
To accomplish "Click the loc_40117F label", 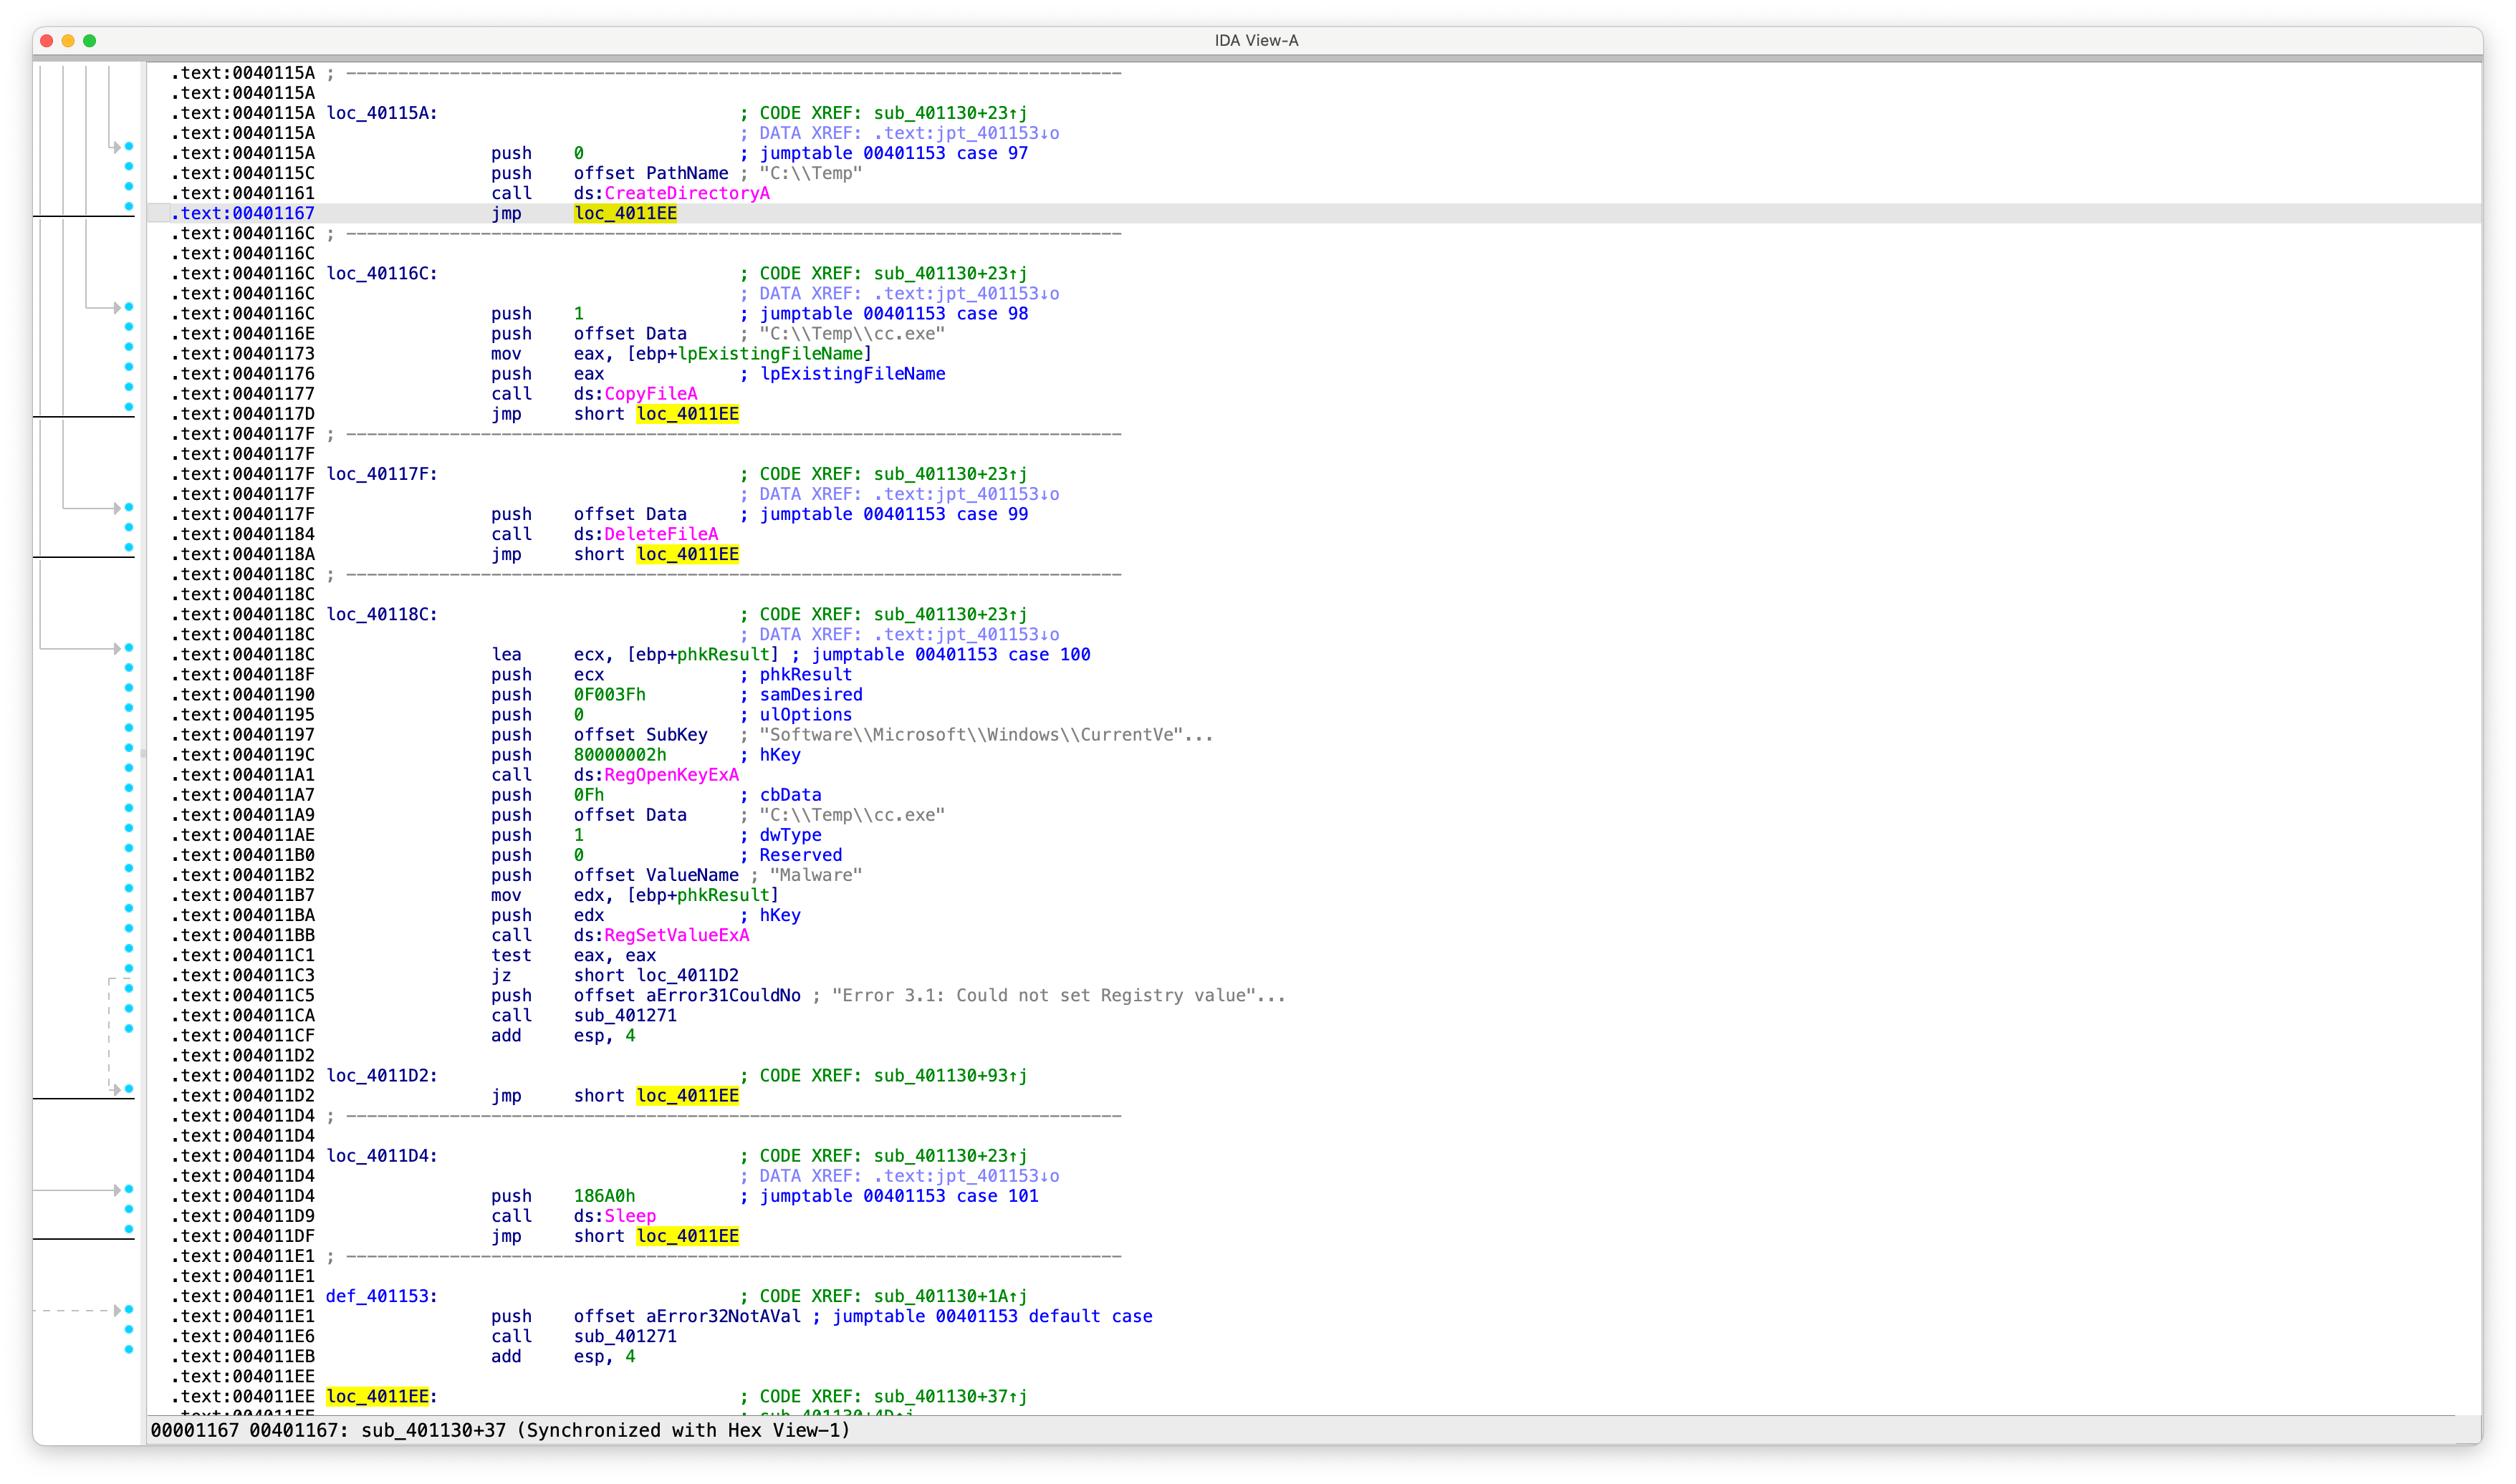I will point(382,474).
